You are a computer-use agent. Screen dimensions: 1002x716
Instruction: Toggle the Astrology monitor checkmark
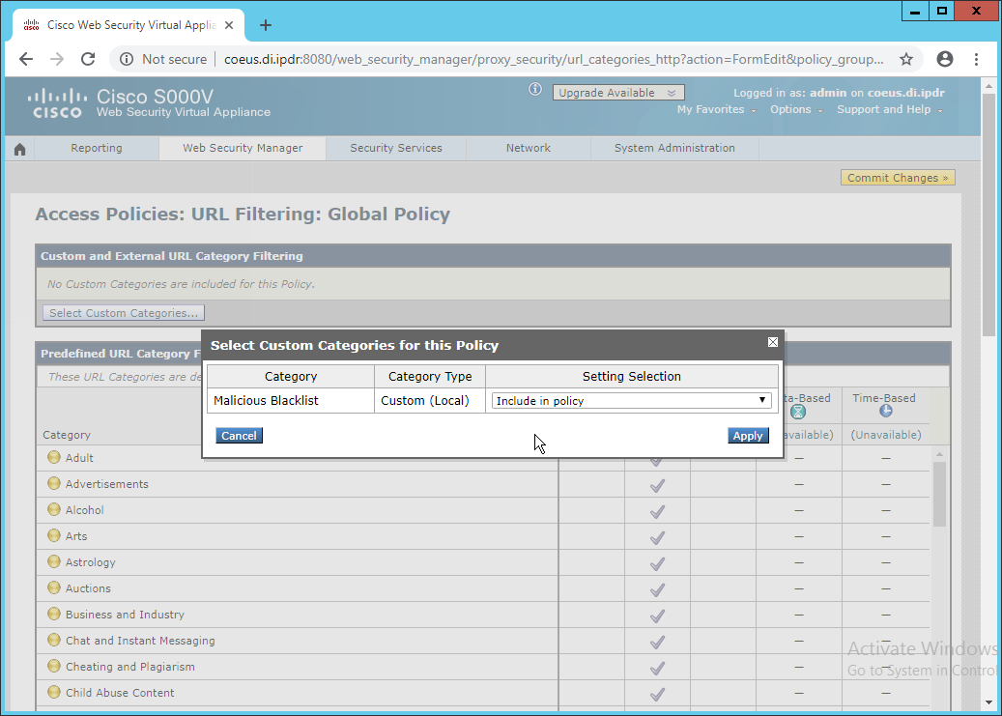click(x=657, y=564)
